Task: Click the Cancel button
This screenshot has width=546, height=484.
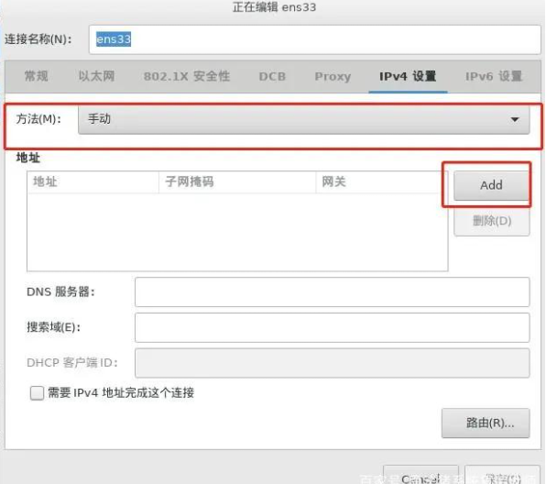Action: coord(420,476)
